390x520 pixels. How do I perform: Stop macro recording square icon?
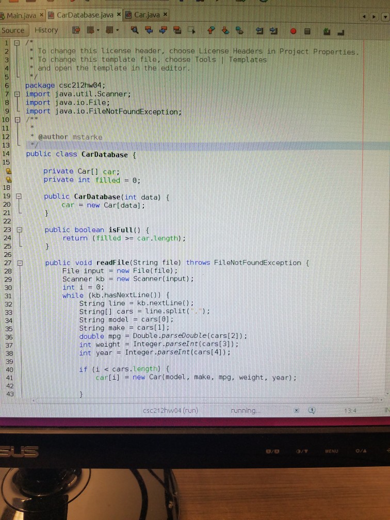click(x=307, y=31)
